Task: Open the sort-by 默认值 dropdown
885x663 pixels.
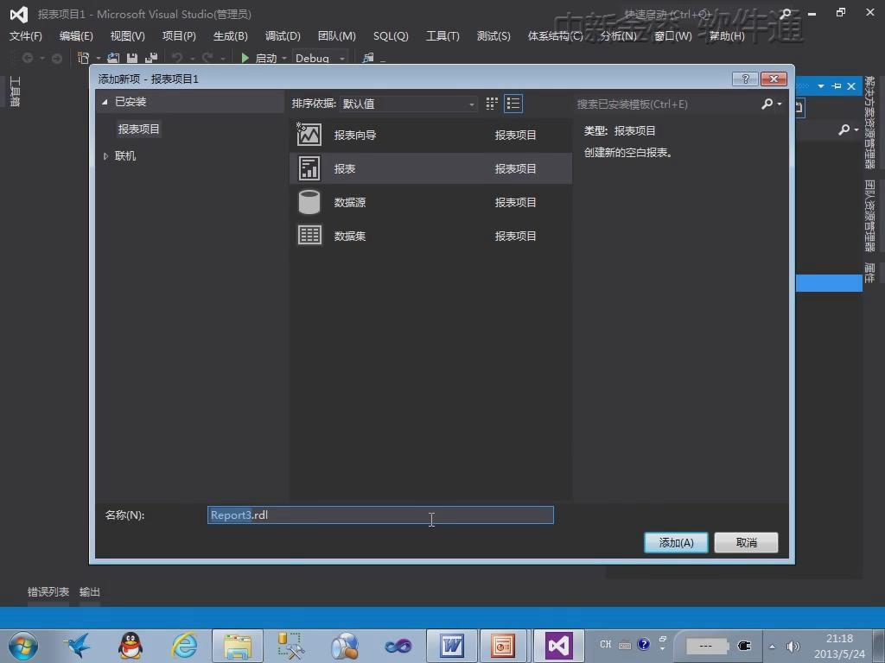Action: tap(408, 104)
